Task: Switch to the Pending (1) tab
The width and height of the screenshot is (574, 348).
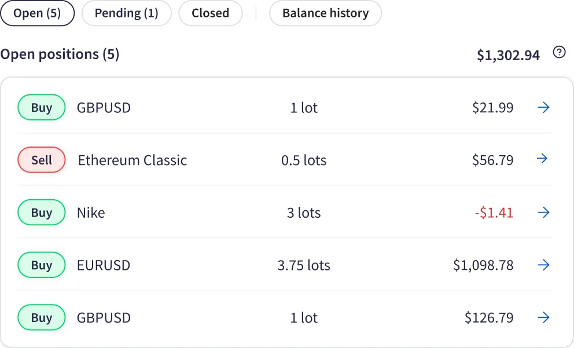Action: (126, 13)
